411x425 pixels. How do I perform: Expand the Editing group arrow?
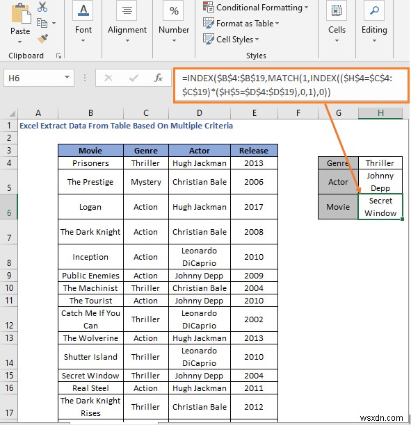(374, 41)
